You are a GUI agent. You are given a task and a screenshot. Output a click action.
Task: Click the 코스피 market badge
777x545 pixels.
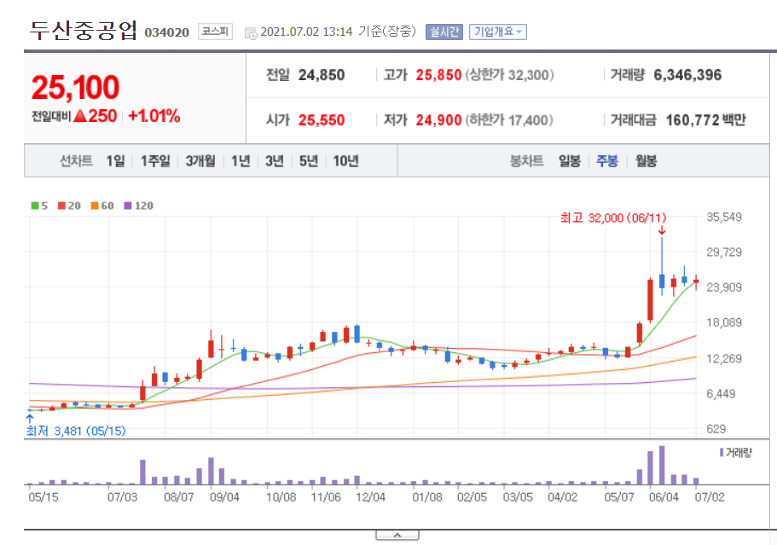tap(215, 32)
